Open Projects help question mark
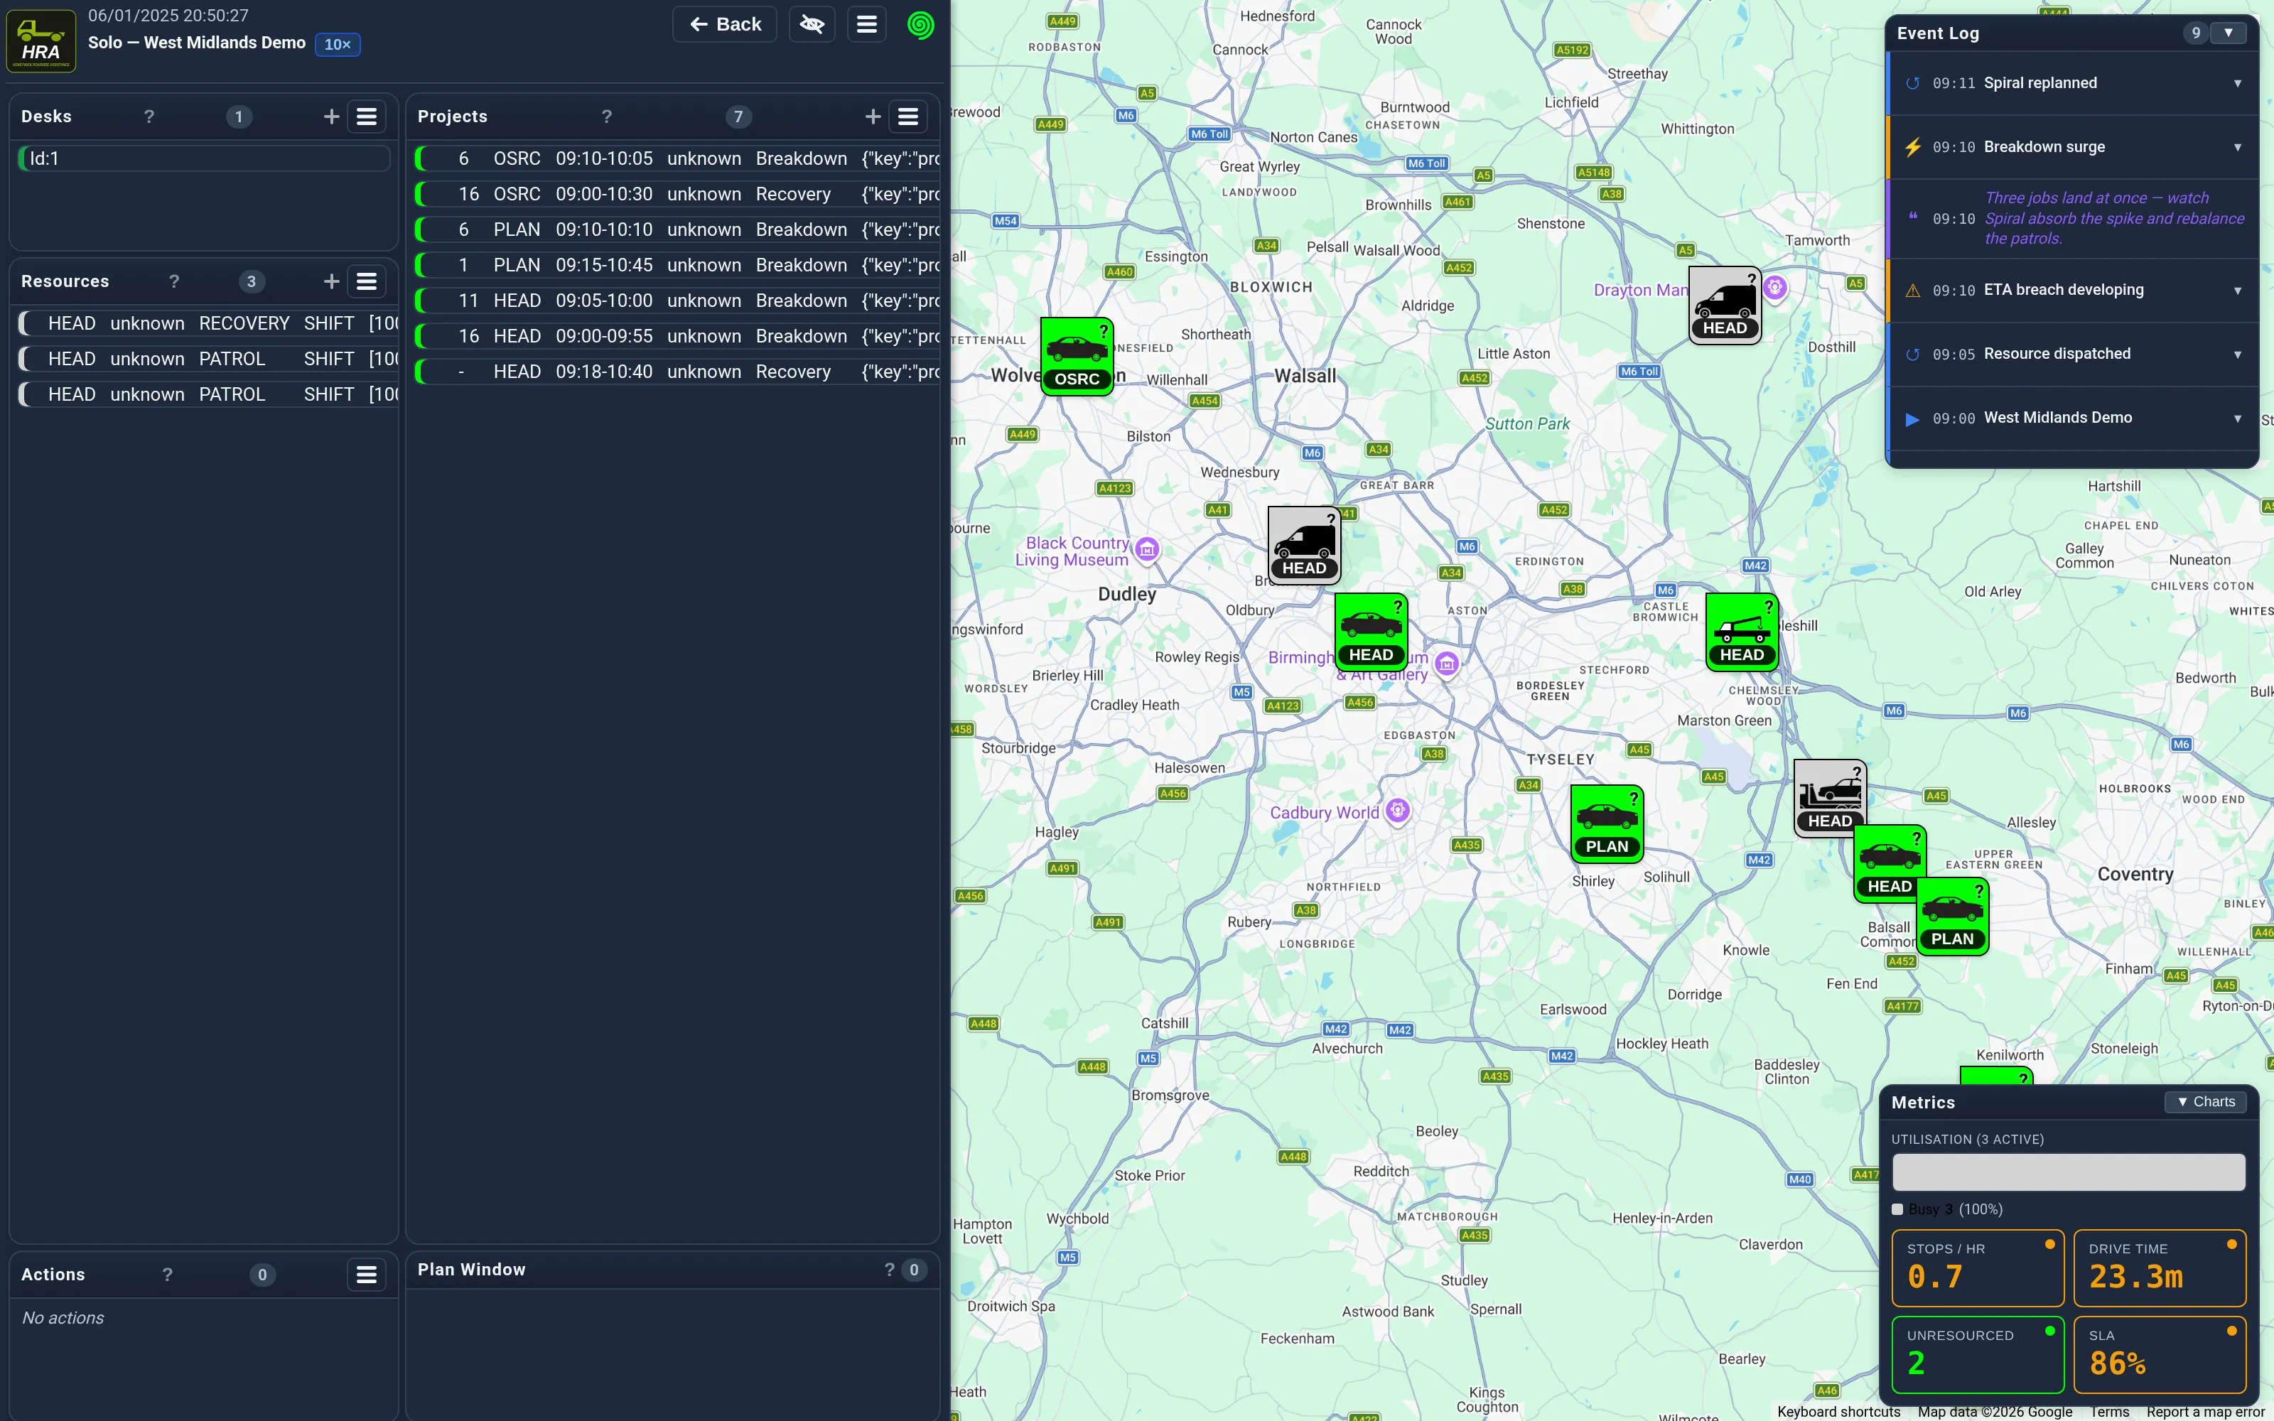This screenshot has height=1421, width=2274. point(607,117)
